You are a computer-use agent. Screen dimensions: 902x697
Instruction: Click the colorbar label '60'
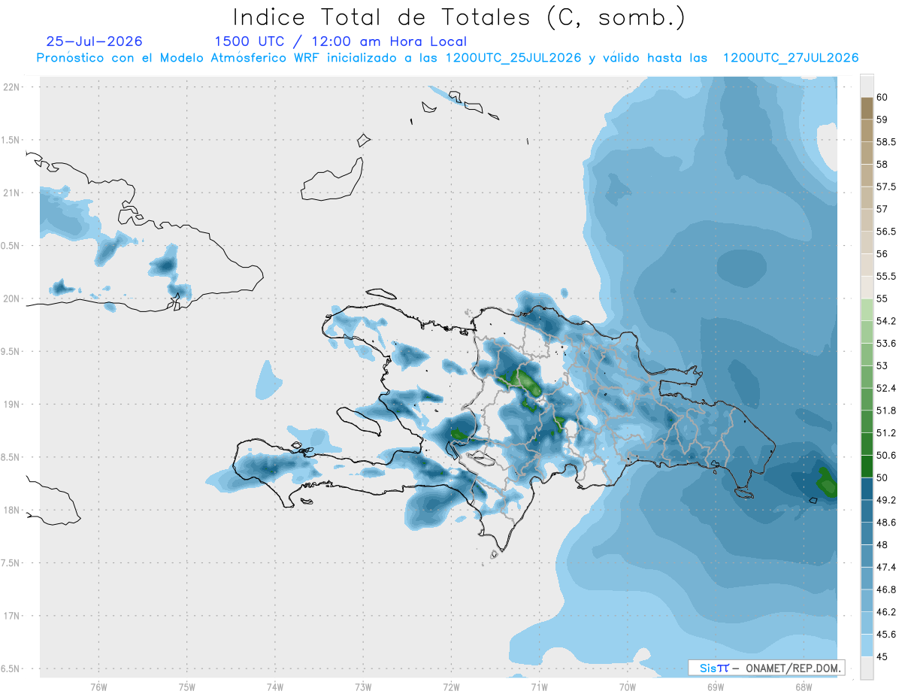(x=882, y=97)
